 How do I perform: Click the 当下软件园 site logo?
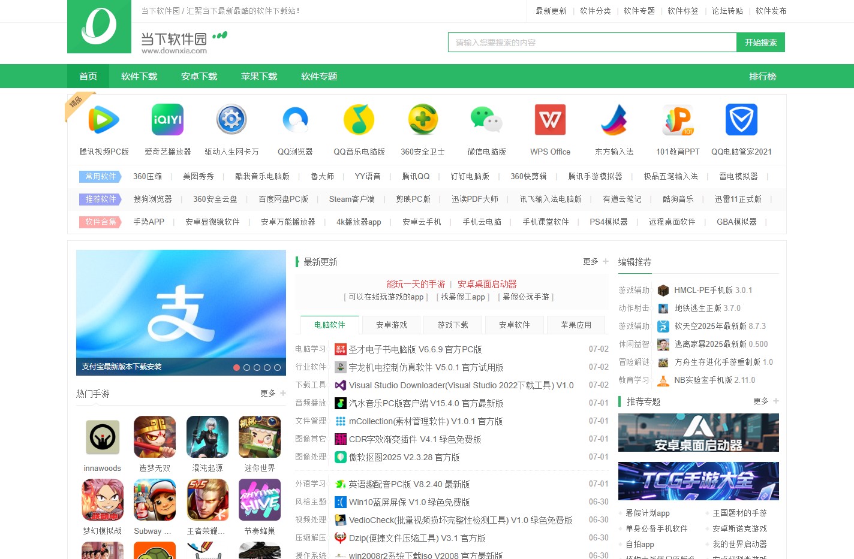pos(99,26)
